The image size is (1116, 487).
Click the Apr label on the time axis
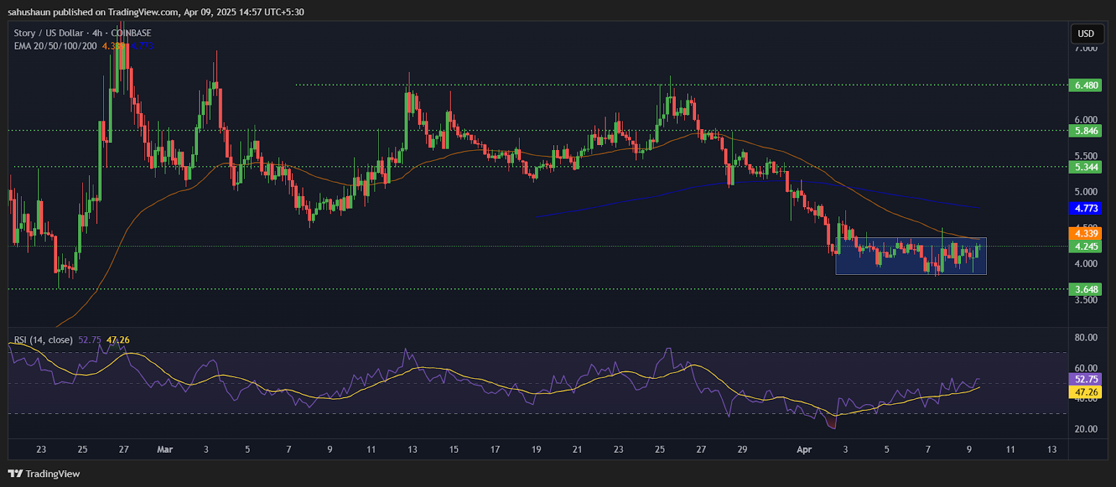click(804, 449)
